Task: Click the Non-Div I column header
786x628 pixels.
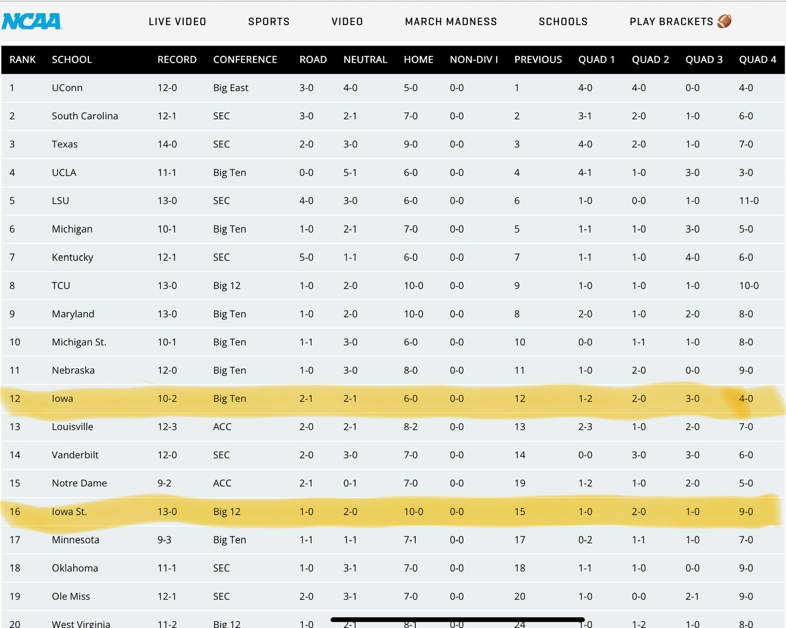Action: click(x=473, y=60)
